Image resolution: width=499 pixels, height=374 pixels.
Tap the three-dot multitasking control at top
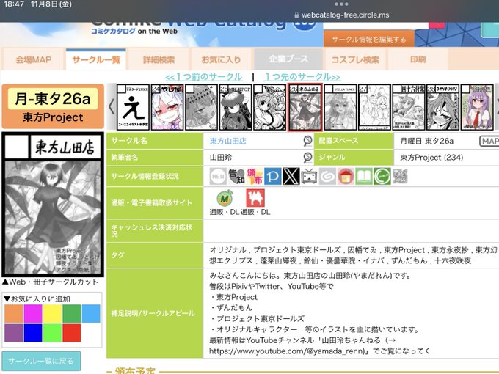coord(341,4)
